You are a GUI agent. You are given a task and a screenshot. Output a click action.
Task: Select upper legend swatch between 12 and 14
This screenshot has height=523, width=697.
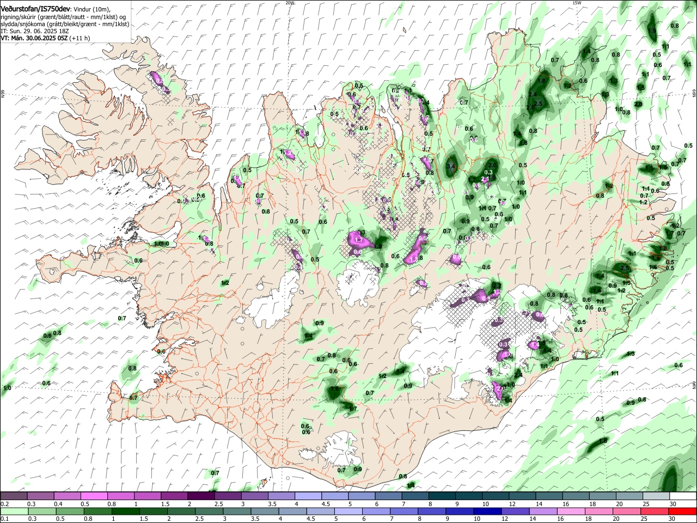(522, 496)
